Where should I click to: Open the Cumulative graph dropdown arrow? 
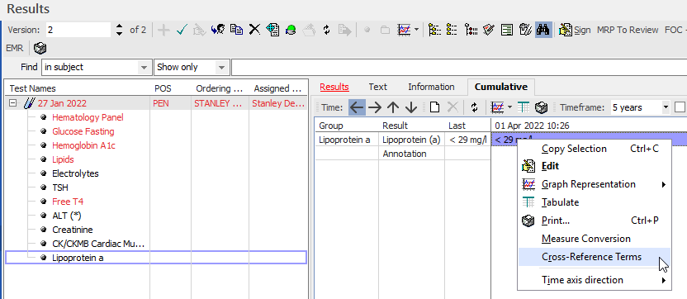[509, 107]
